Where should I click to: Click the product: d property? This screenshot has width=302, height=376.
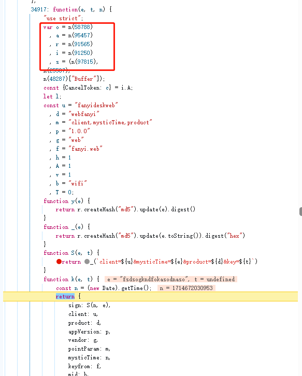pos(84,323)
